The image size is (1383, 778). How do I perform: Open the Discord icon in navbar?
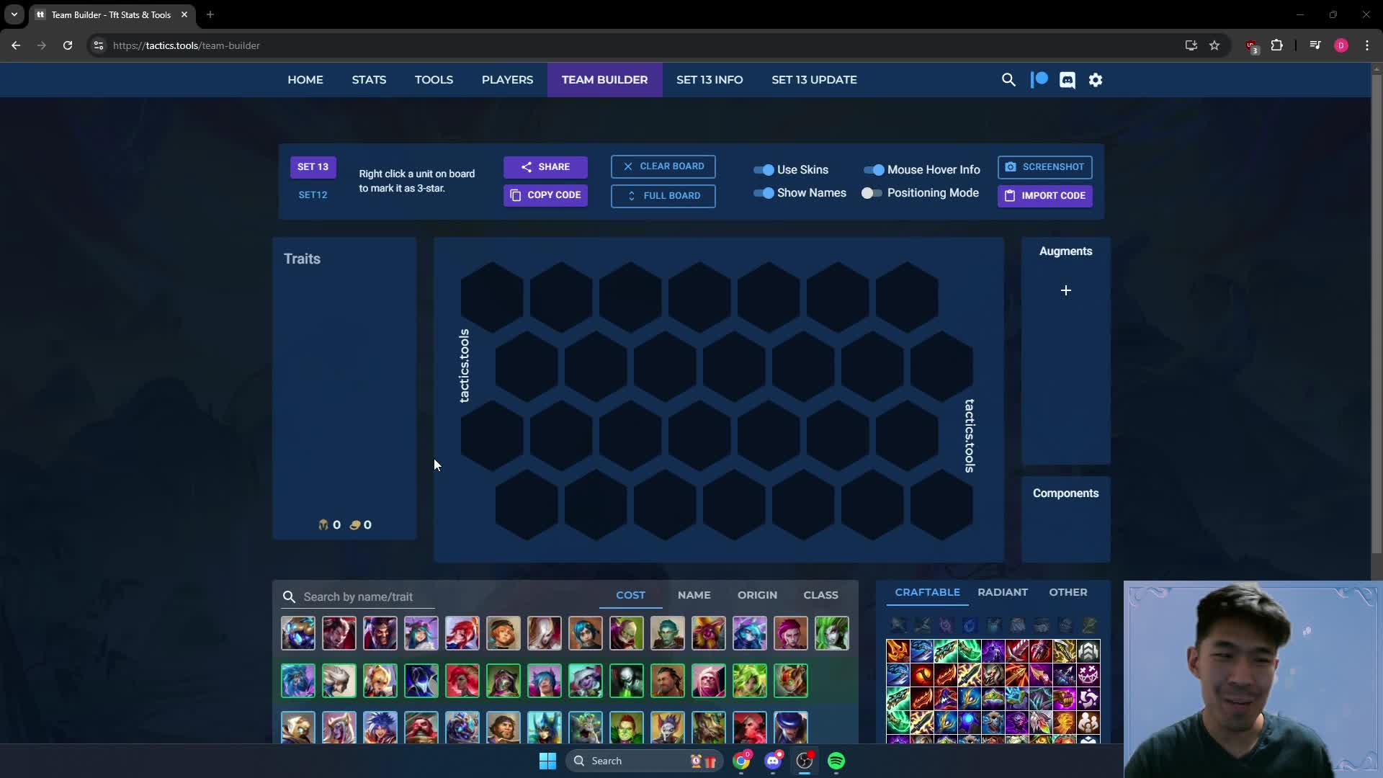click(1068, 80)
